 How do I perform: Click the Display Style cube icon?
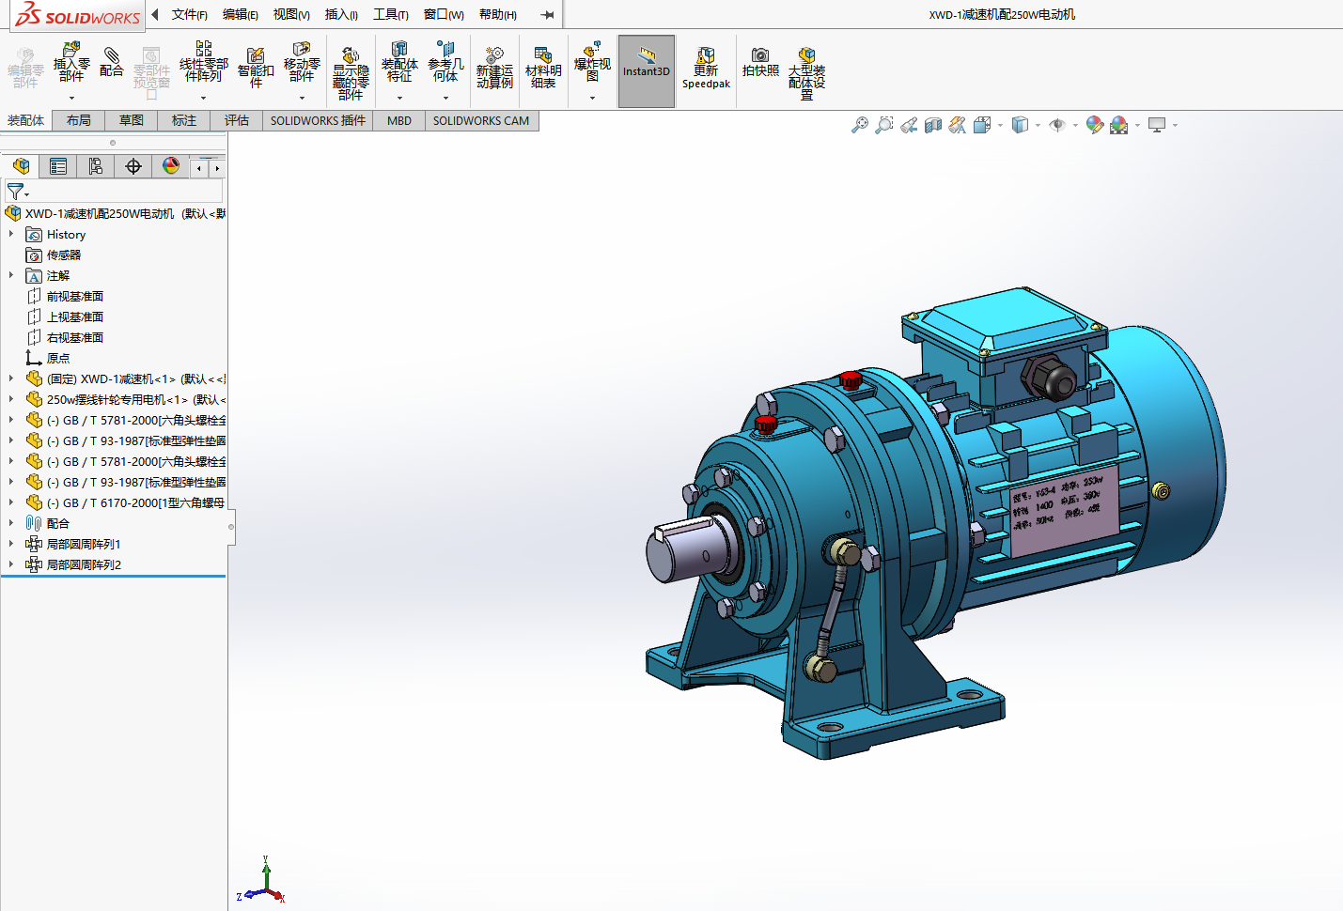point(1020,125)
